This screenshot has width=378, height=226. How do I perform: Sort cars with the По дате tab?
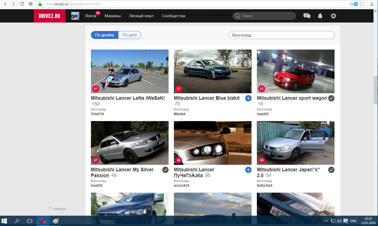130,35
